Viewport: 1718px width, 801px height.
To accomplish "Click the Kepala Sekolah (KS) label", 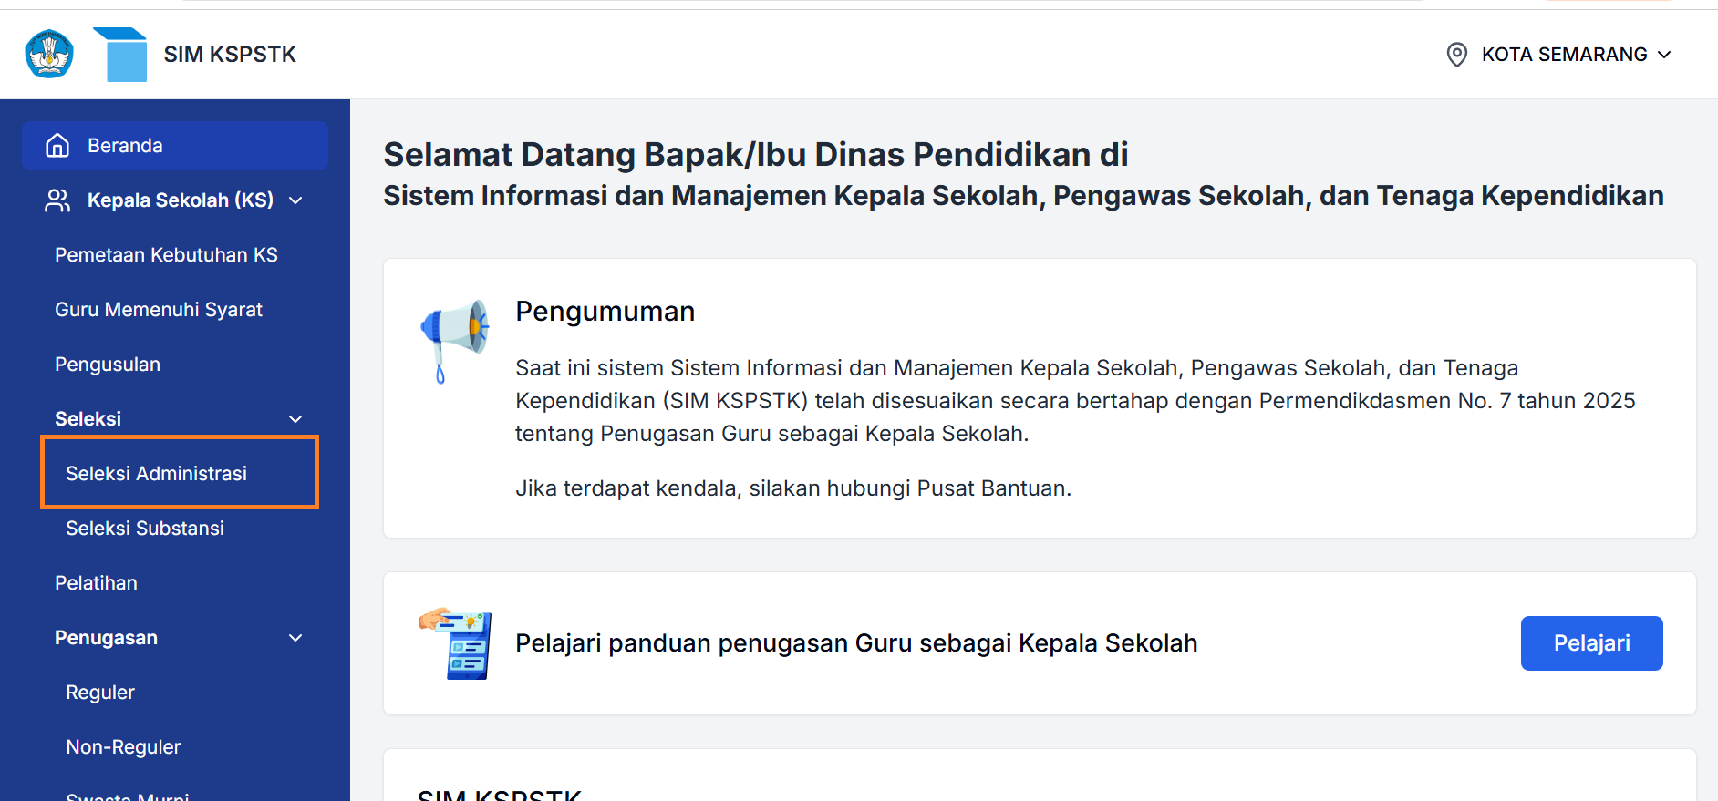I will (x=181, y=200).
